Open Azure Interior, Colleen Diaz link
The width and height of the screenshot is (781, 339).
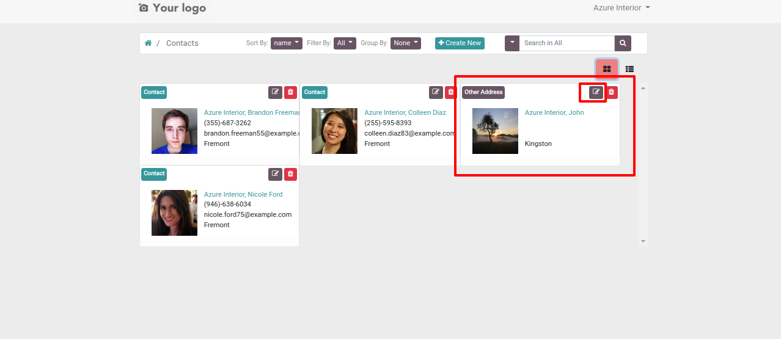(405, 112)
